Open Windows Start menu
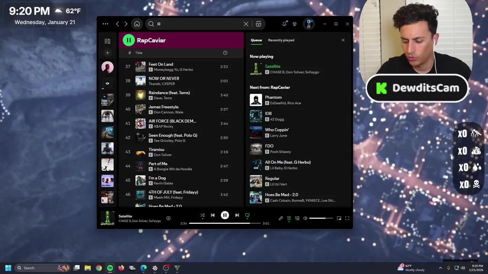Image resolution: width=488 pixels, height=274 pixels. 8,268
